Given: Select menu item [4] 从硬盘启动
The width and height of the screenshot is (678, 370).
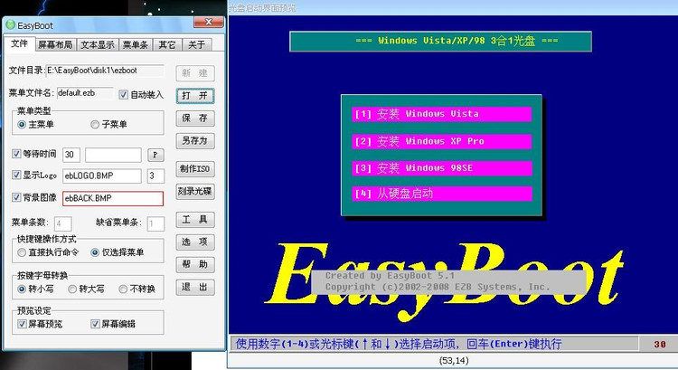Looking at the screenshot, I should [x=441, y=194].
